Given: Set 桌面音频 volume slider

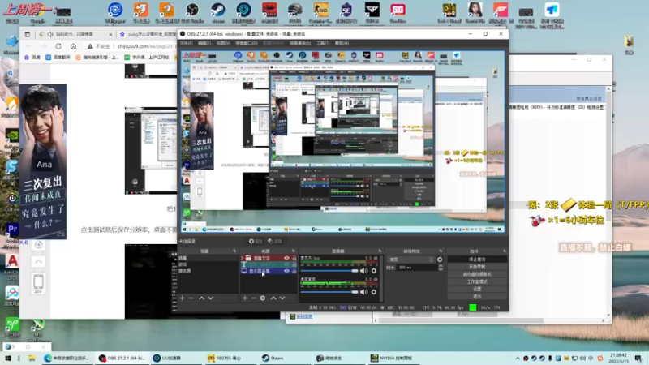Looking at the screenshot, I should pos(329,292).
